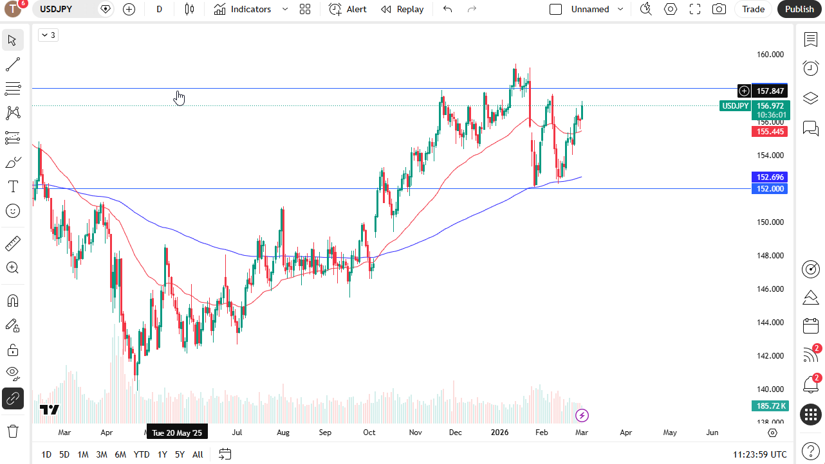Toggle lock all drawing tools
The width and height of the screenshot is (825, 464).
[13, 350]
